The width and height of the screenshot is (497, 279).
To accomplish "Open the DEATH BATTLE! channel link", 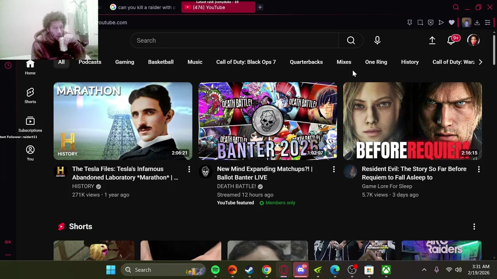I will [x=236, y=186].
